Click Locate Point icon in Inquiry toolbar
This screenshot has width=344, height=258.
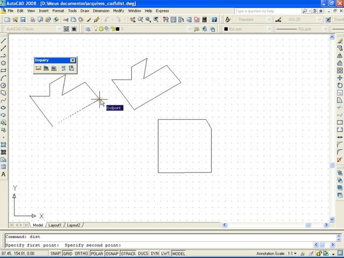[71, 68]
